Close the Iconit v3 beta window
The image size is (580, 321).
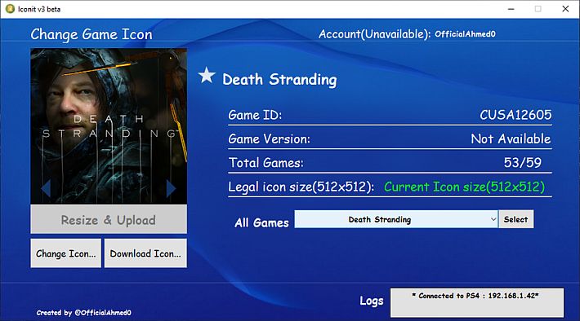click(565, 9)
